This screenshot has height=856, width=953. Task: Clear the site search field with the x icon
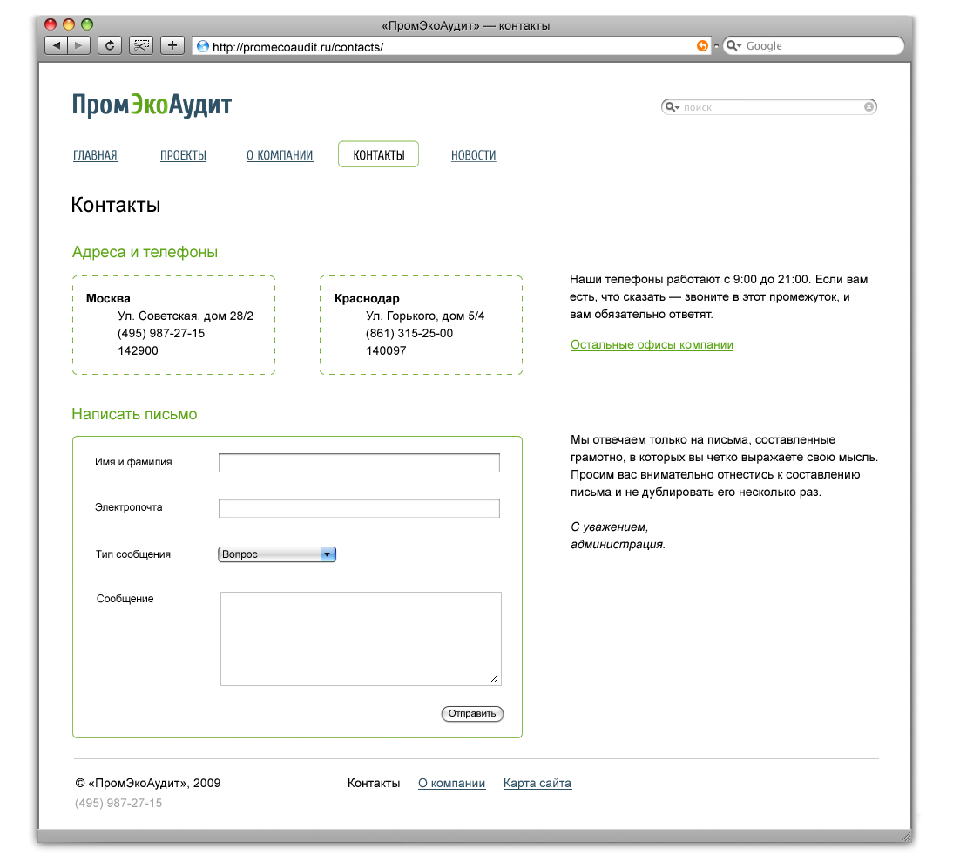click(x=869, y=107)
